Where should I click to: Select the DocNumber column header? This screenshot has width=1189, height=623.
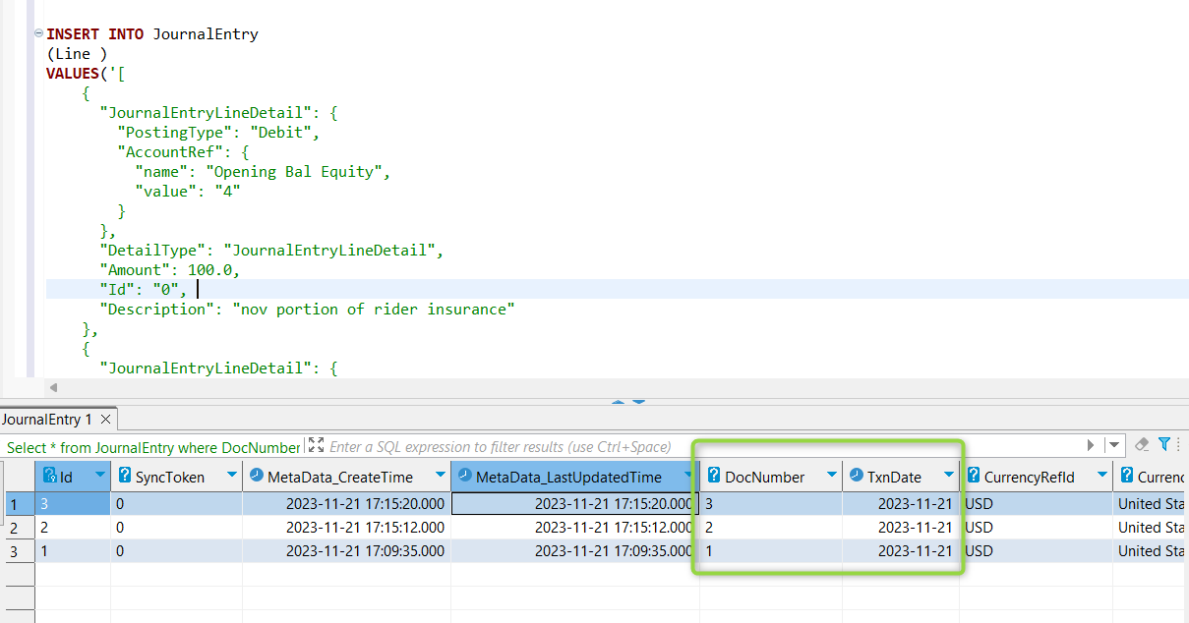pos(770,476)
